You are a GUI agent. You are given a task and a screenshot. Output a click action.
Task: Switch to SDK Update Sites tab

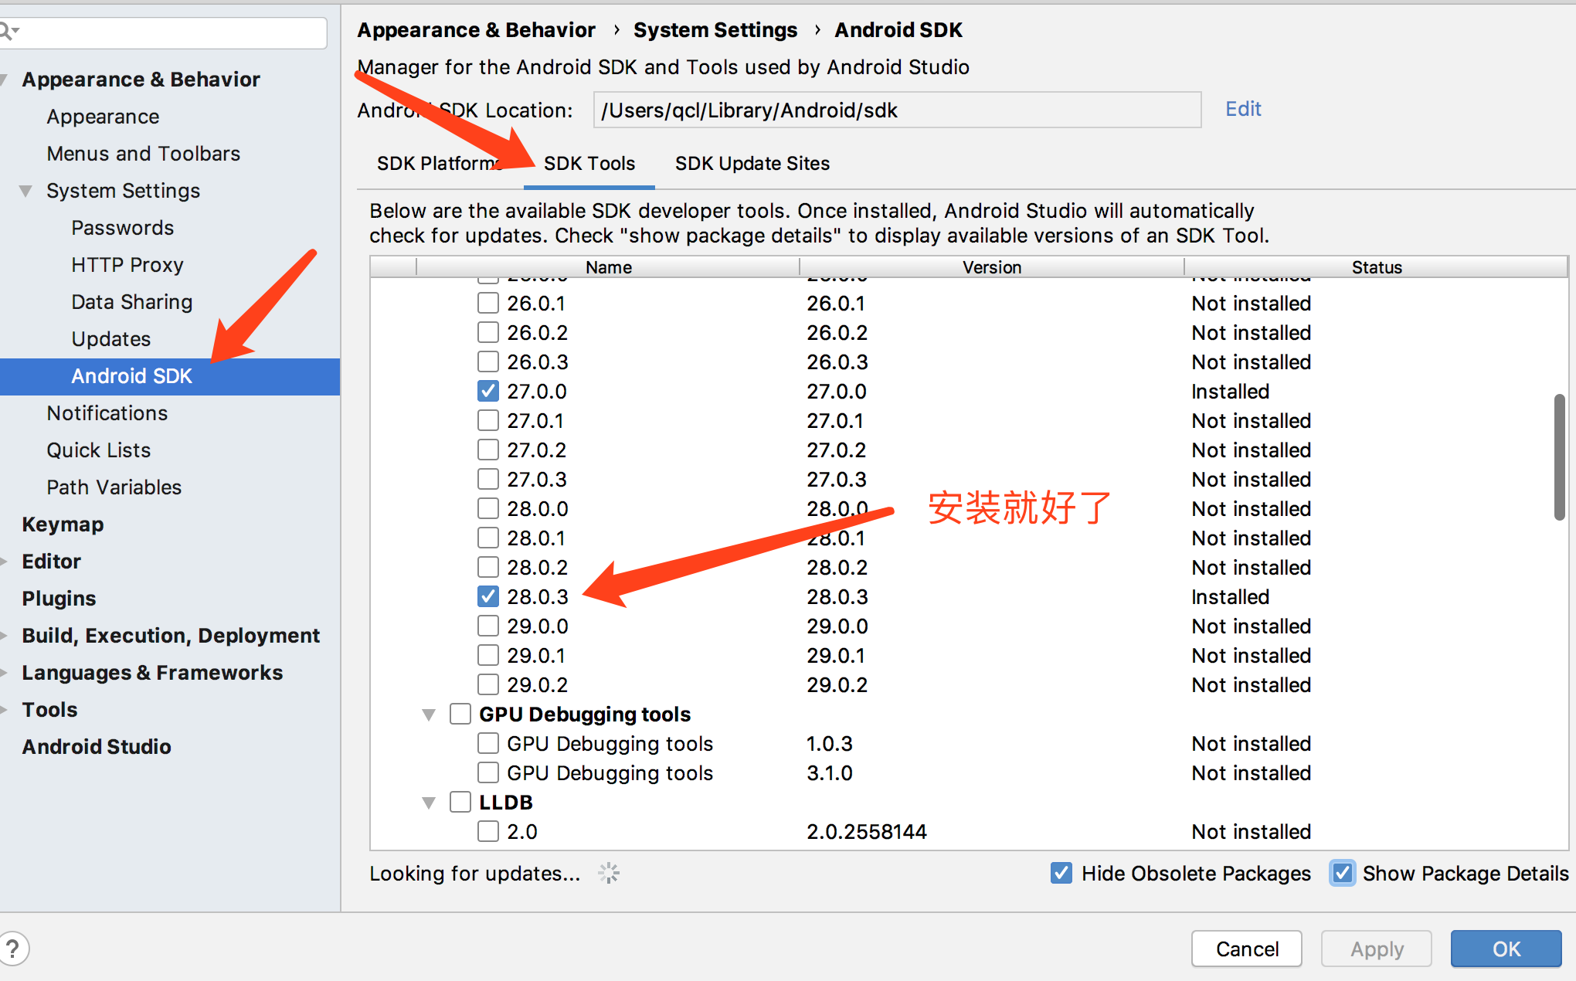click(x=752, y=164)
